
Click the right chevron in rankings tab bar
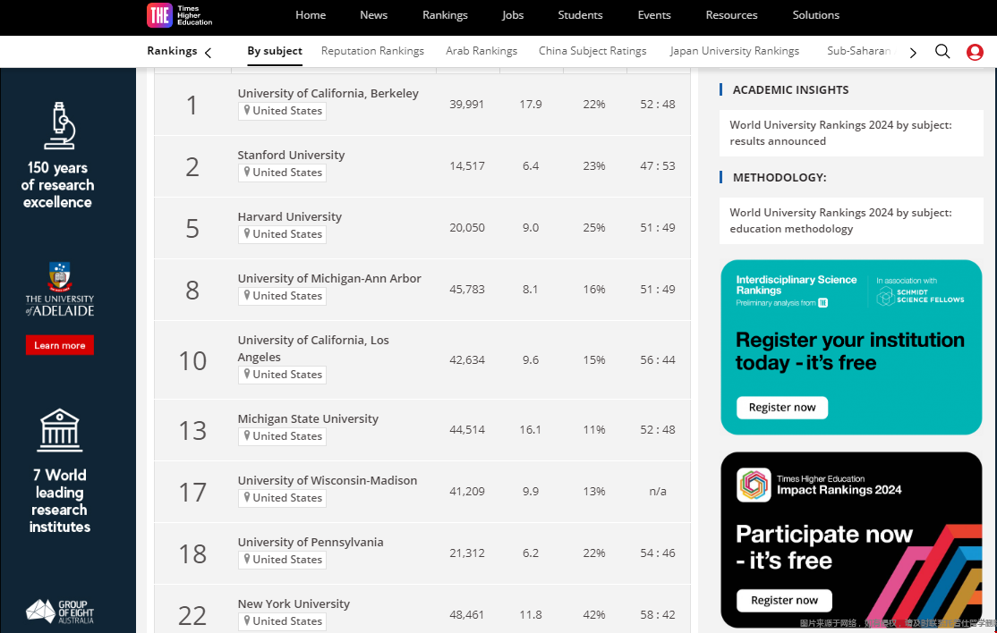(x=913, y=53)
